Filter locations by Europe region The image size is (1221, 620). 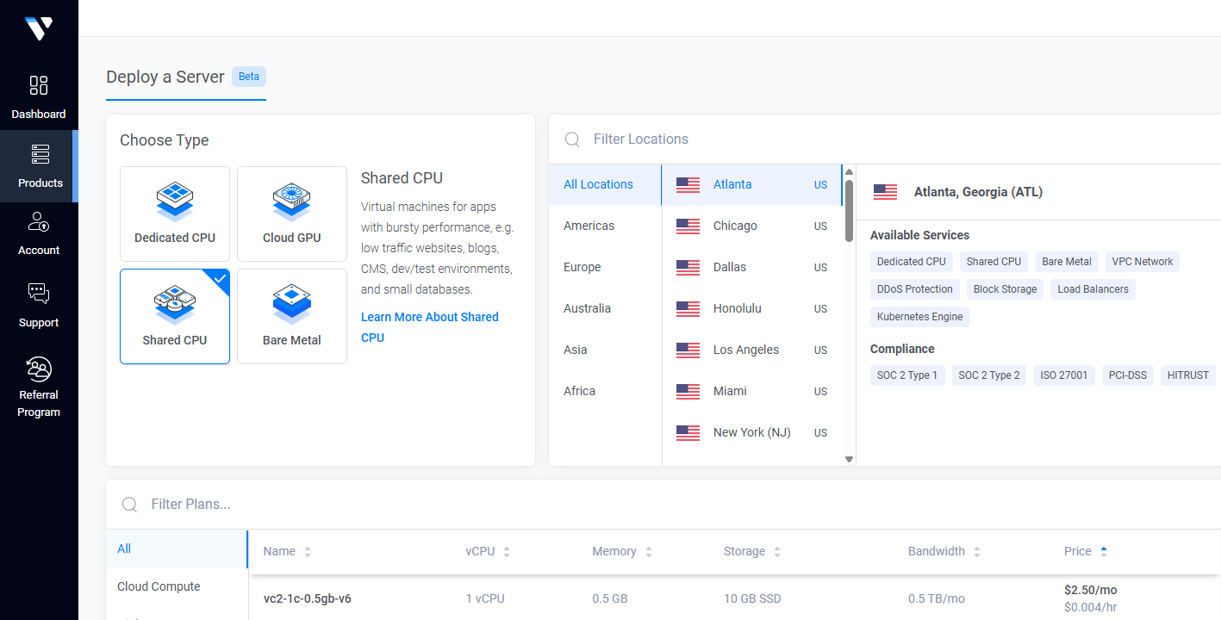click(x=582, y=267)
